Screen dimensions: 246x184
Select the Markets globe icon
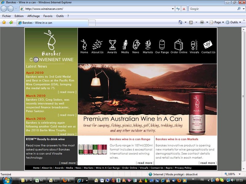[x=148, y=45]
